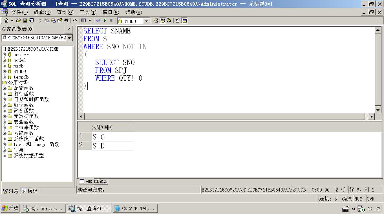
Task: Open Find with binoculars icon
Action: click(66, 21)
